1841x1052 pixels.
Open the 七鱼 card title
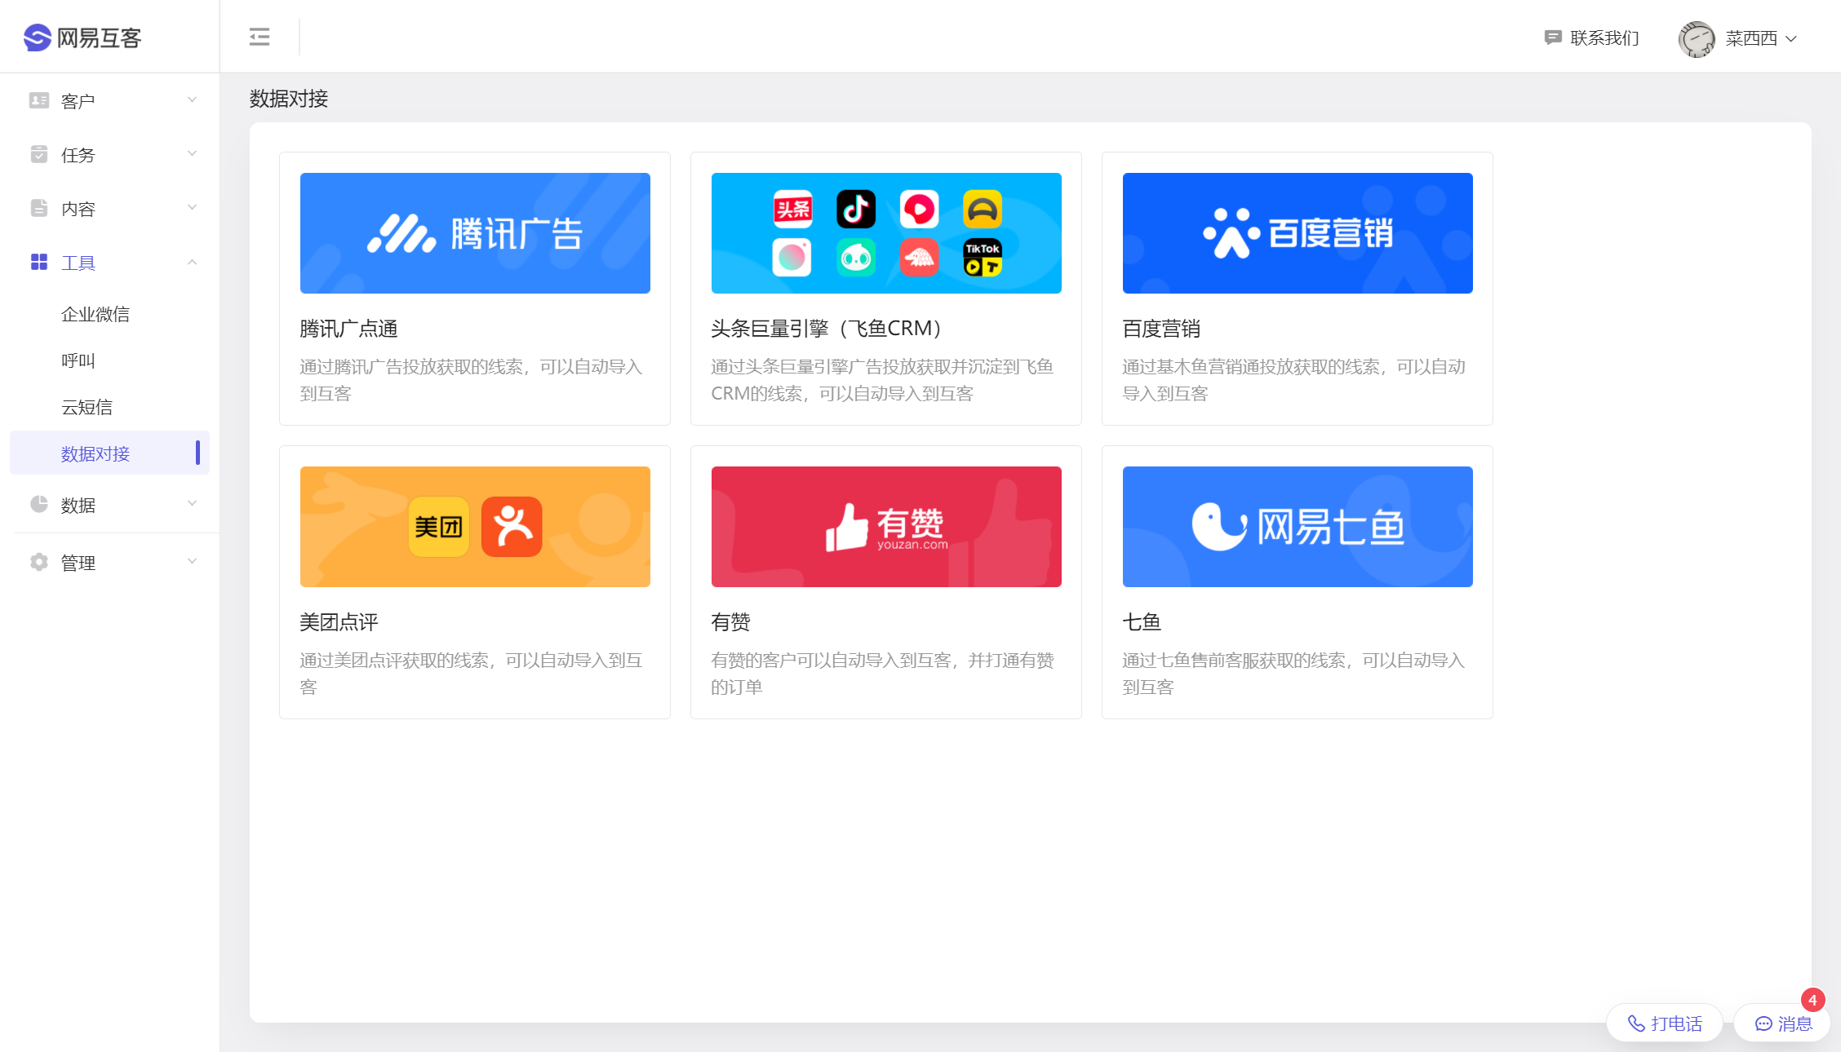(x=1142, y=622)
